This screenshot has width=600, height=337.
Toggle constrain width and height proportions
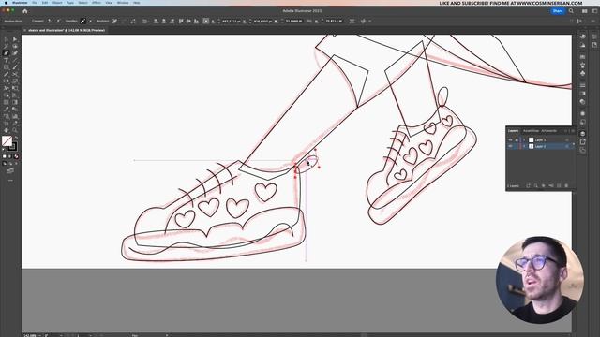309,21
